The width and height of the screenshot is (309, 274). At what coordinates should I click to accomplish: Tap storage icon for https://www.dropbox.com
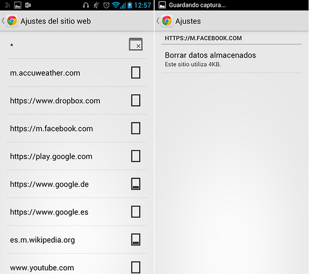point(136,101)
